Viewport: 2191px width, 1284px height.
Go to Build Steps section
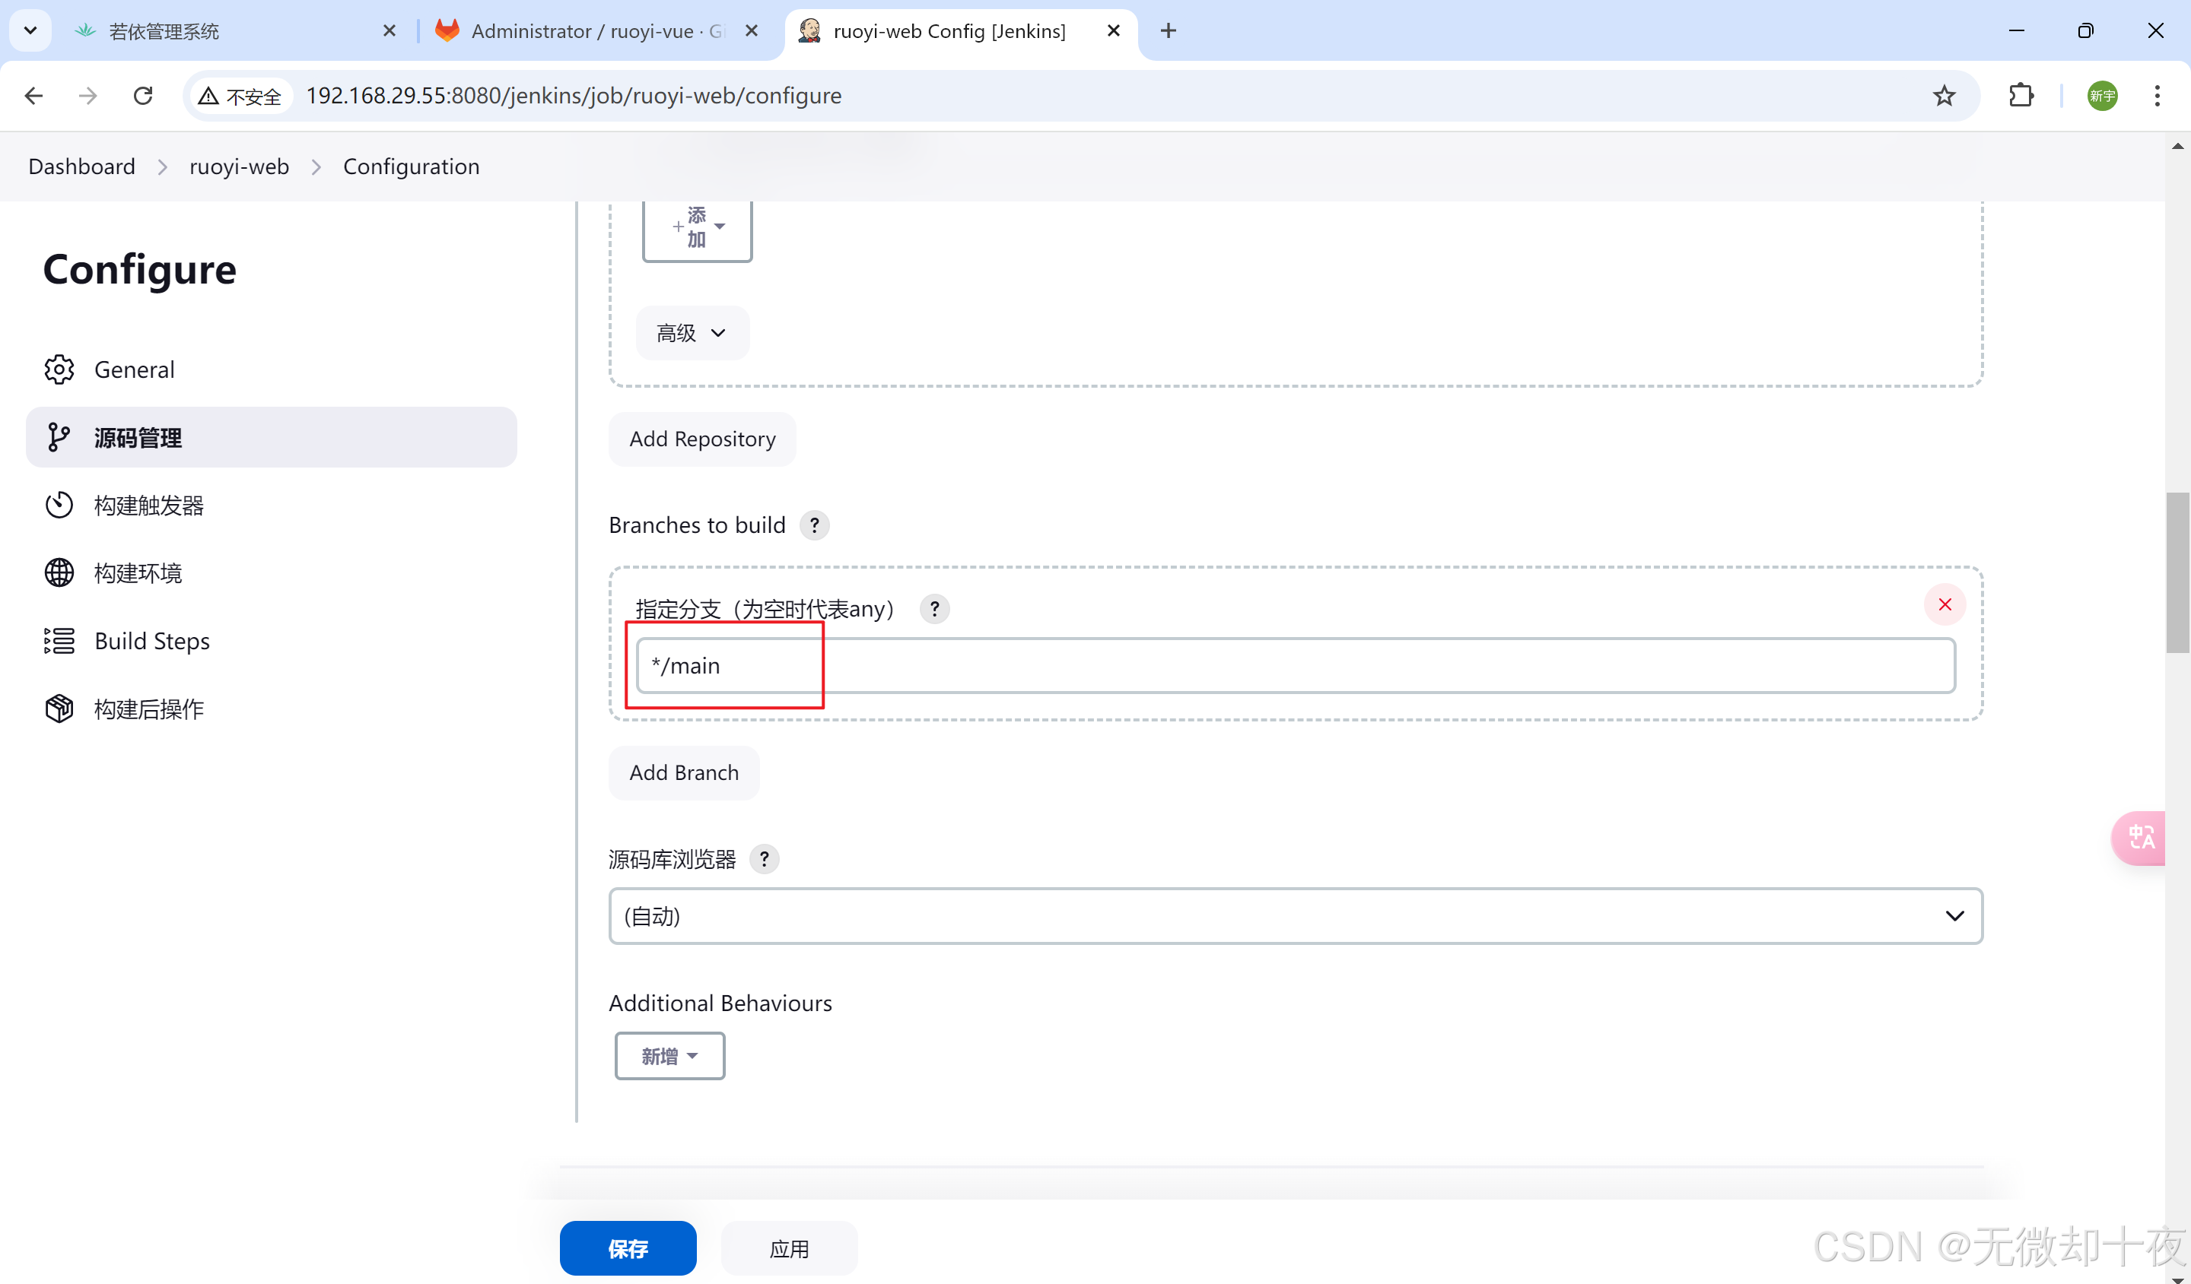click(151, 641)
